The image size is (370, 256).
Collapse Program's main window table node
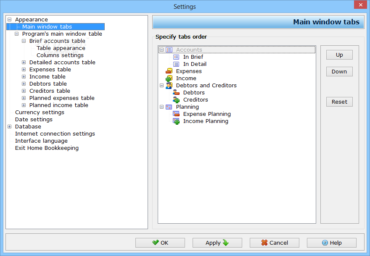16,34
